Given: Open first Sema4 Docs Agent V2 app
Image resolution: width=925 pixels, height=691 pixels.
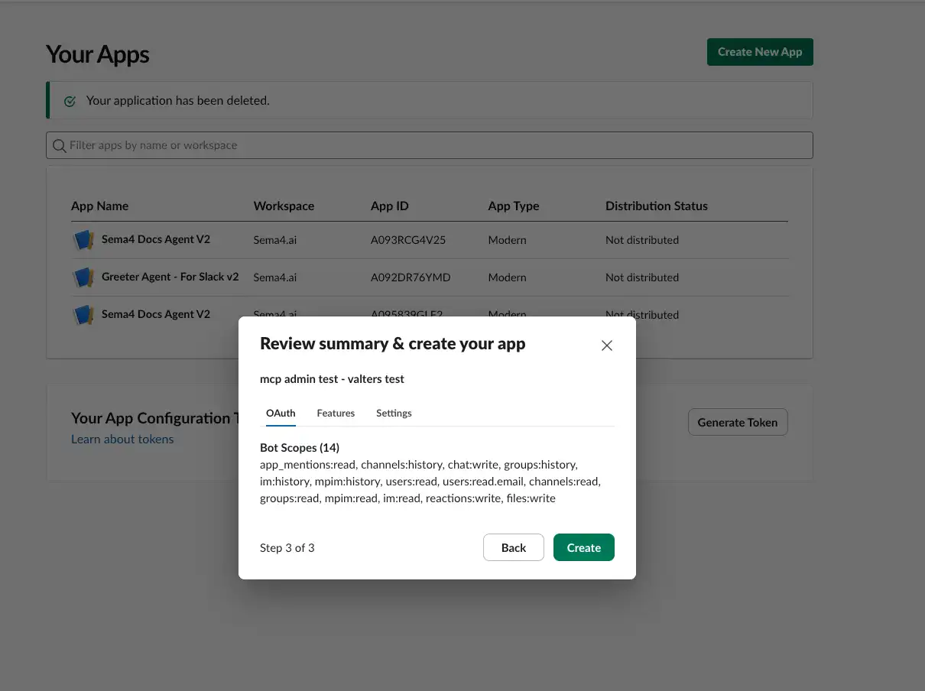Looking at the screenshot, I should point(155,239).
